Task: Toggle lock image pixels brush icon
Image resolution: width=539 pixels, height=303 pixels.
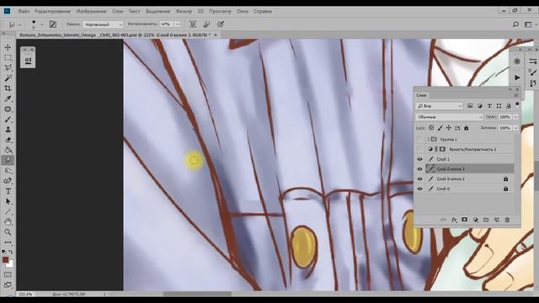Action: (x=440, y=128)
